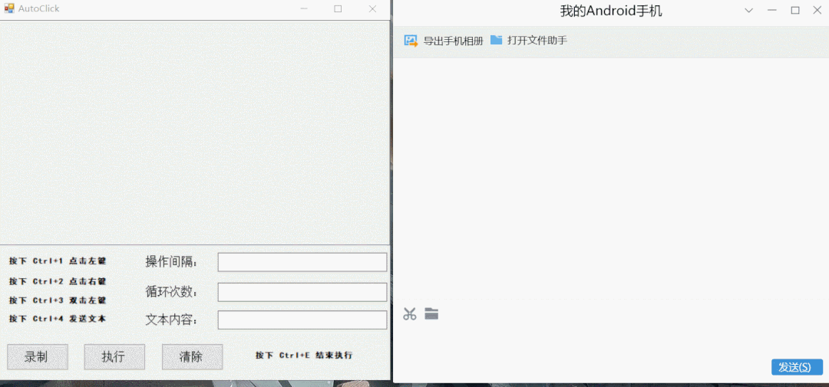Open the 打开文件助手 folder icon
This screenshot has height=387, width=829.
496,40
